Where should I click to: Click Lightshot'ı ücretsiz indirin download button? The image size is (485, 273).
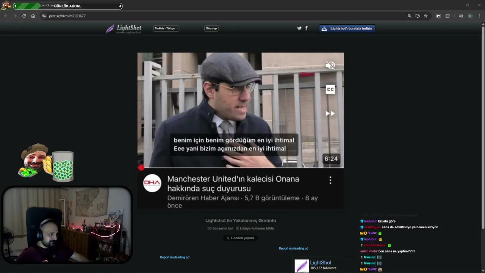(x=347, y=28)
